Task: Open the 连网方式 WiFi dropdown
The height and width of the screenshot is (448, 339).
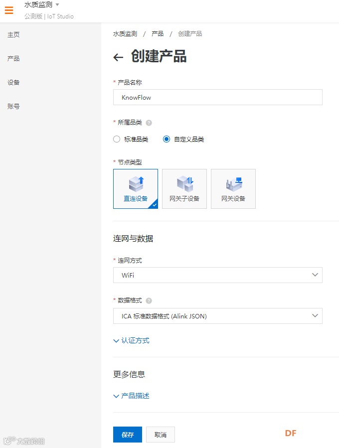Action: pos(218,275)
